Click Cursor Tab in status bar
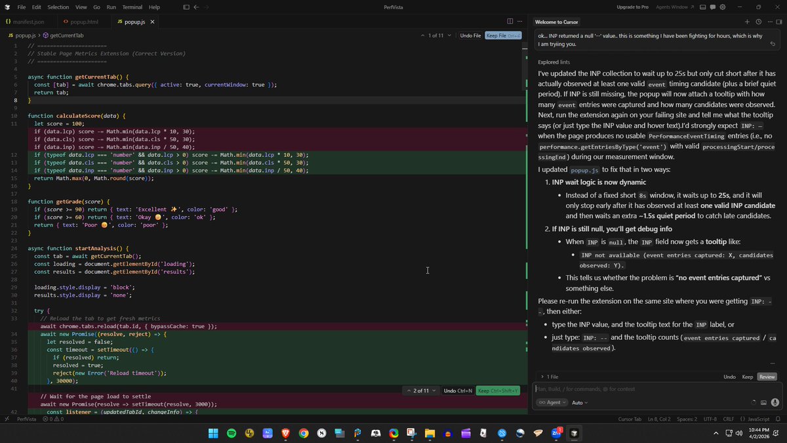This screenshot has width=787, height=443. click(x=630, y=419)
